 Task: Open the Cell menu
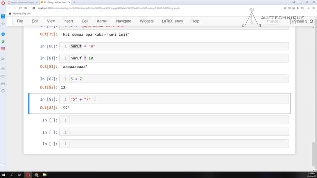(x=85, y=21)
